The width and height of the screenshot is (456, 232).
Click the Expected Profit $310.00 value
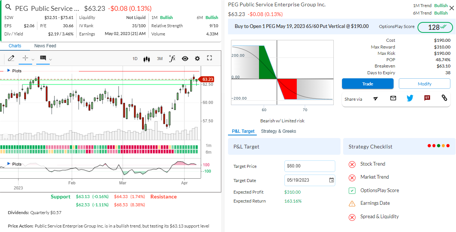[x=292, y=192]
